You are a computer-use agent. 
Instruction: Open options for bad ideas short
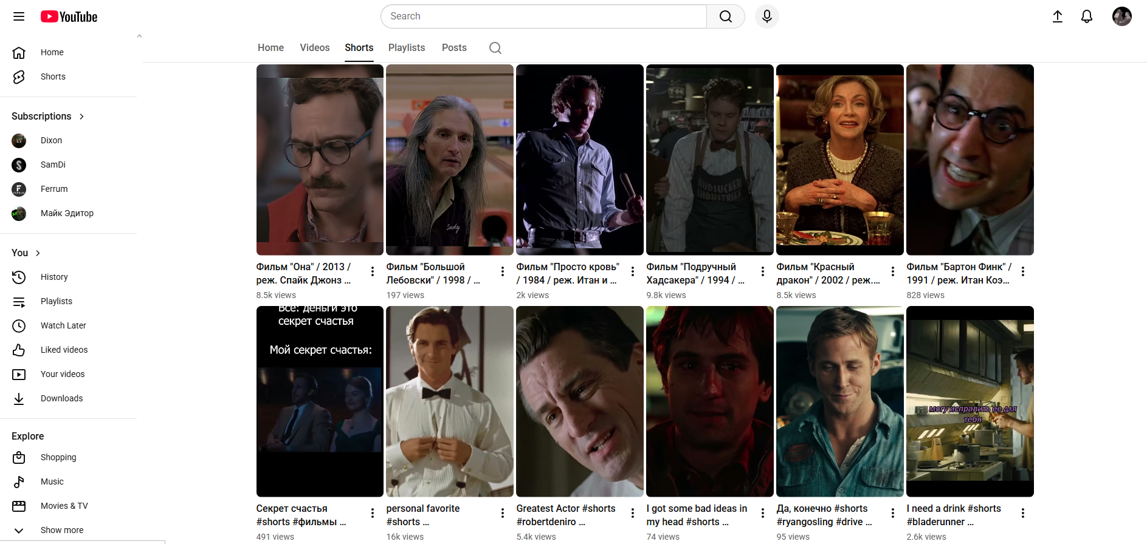(763, 513)
